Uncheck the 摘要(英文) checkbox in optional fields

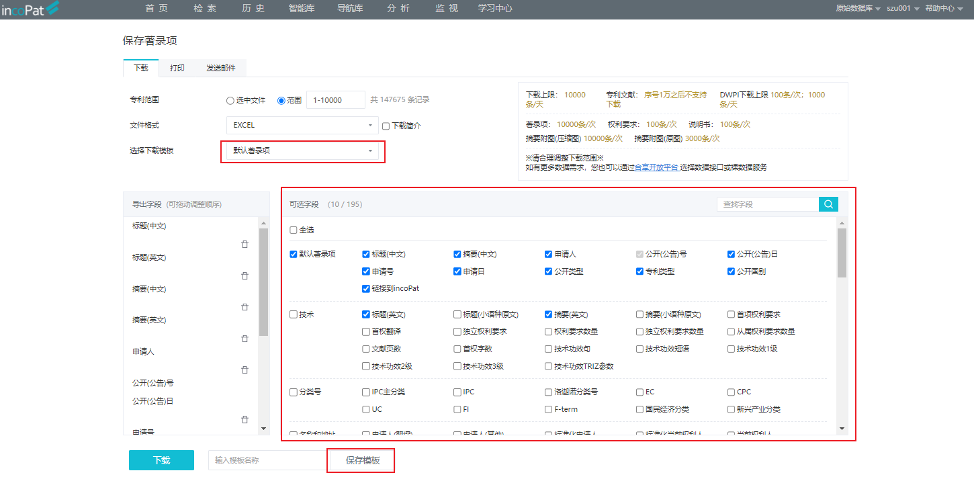coord(549,314)
